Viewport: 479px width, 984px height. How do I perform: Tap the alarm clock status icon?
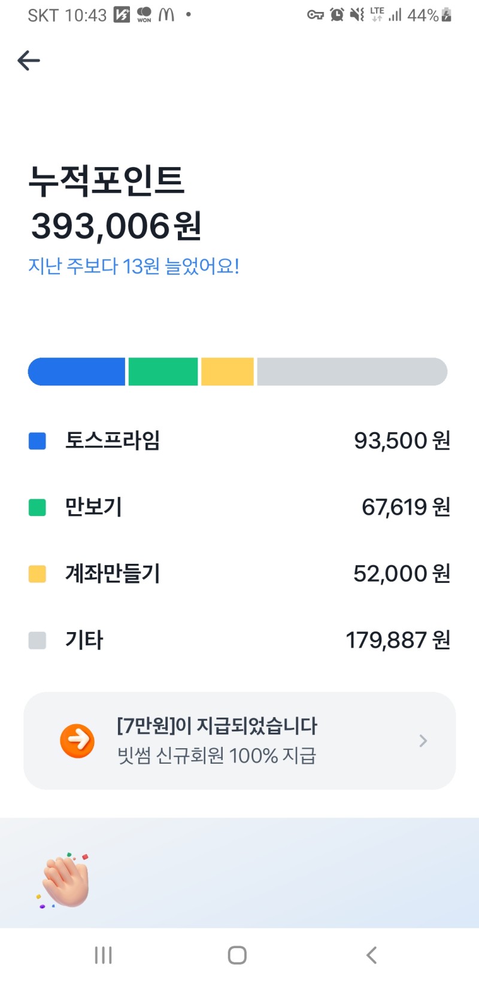click(x=337, y=15)
